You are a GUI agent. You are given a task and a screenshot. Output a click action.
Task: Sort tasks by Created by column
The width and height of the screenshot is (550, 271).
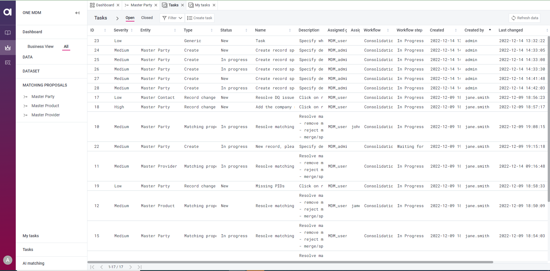474,30
